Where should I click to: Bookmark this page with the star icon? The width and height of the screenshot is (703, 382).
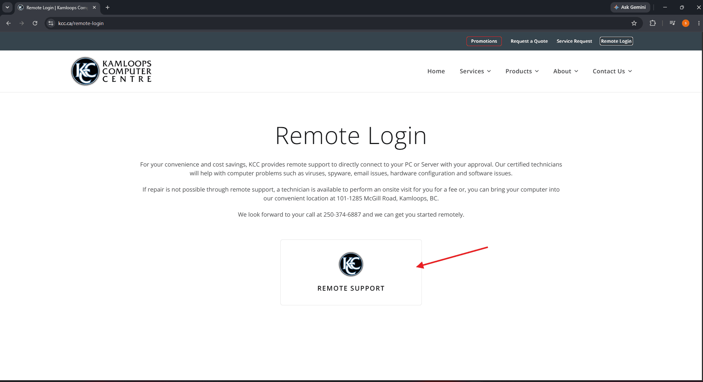[634, 23]
